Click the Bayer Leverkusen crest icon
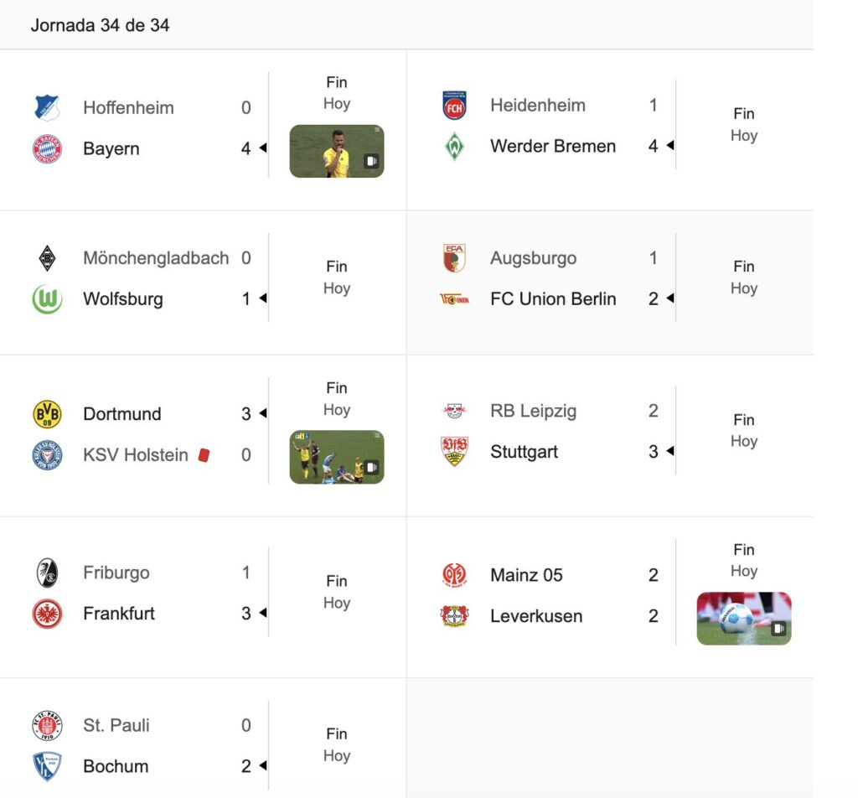 [454, 616]
